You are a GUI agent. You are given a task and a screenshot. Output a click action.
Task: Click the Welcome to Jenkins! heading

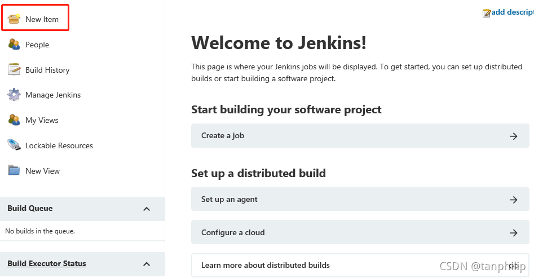coord(279,43)
